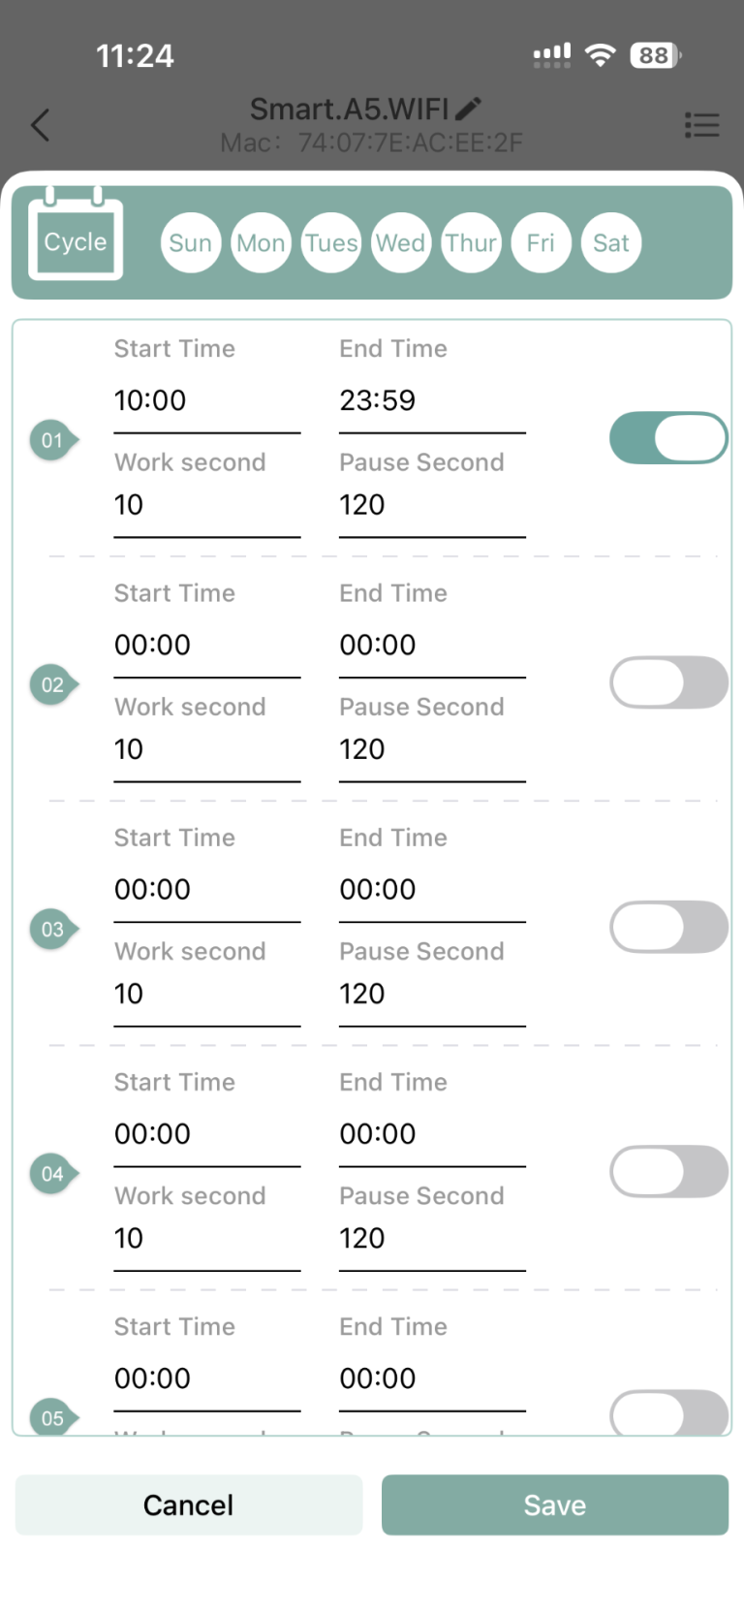Cancel the schedule changes
Viewport: 744px width, 1615px height.
point(189,1504)
